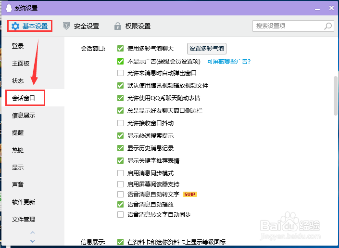
Task: Uncheck 总是显示好友聊天窗口侧边栏
Action: [x=120, y=110]
